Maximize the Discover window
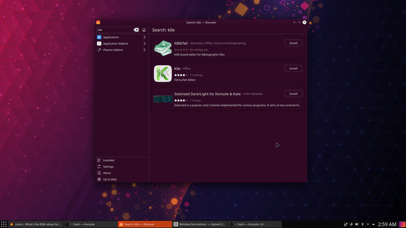Image resolution: width=406 pixels, height=228 pixels. pyautogui.click(x=299, y=22)
